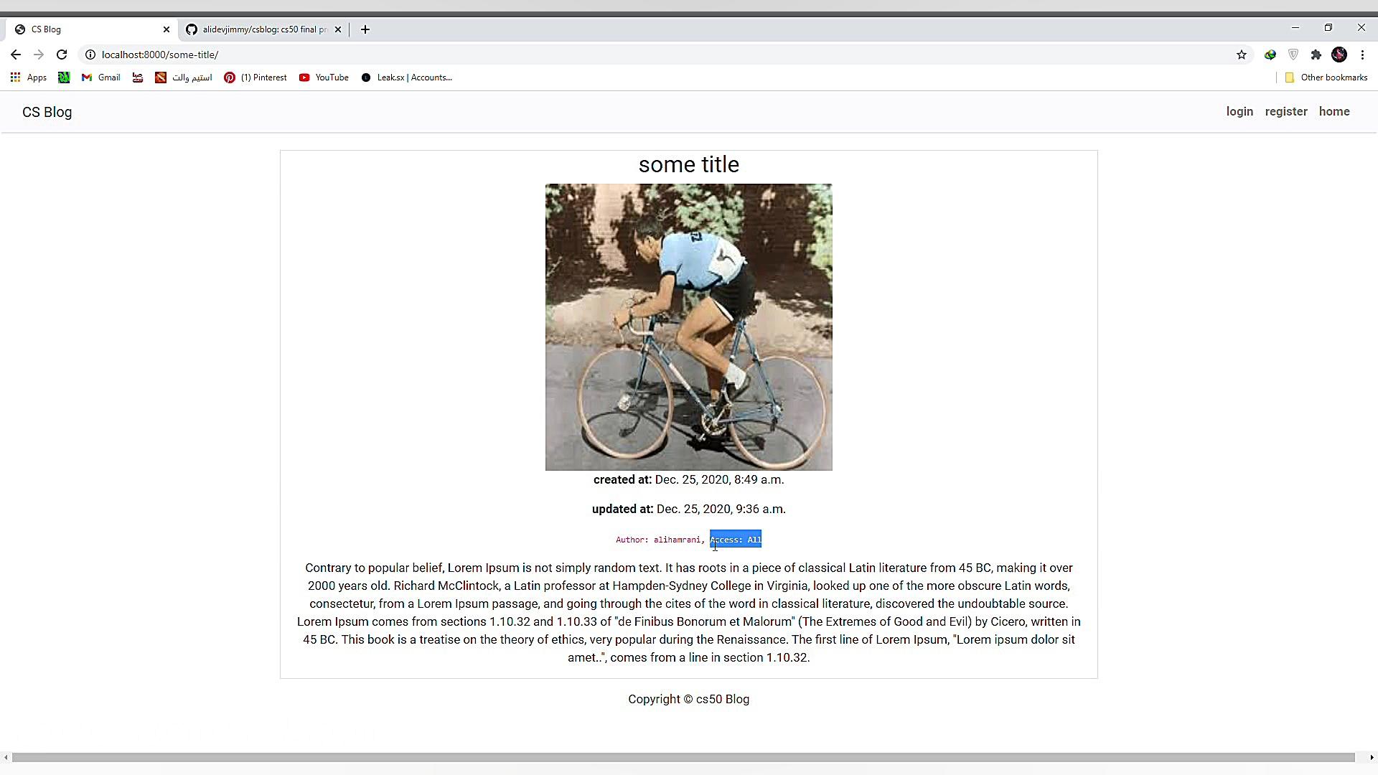Open the Chrome three-dot menu

(1362, 55)
